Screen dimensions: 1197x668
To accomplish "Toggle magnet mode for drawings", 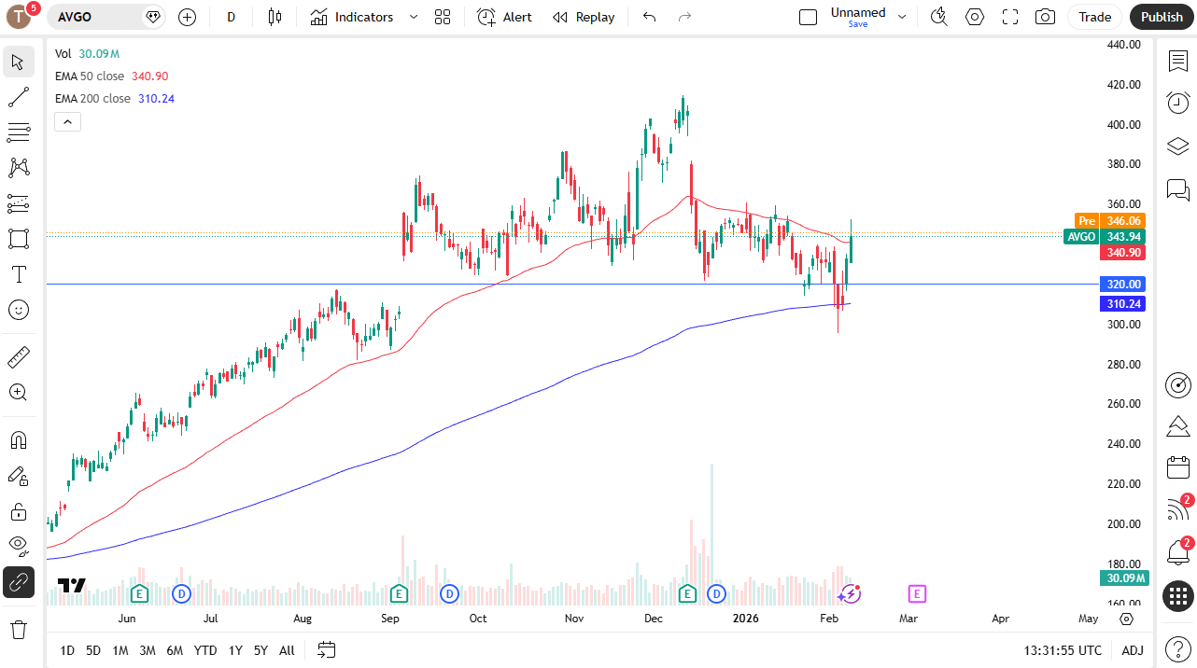I will (x=18, y=440).
